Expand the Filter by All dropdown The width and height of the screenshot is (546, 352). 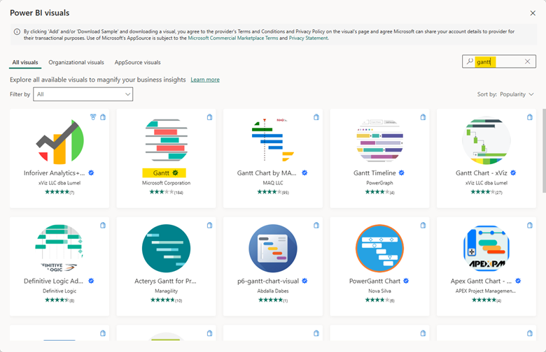pyautogui.click(x=83, y=94)
